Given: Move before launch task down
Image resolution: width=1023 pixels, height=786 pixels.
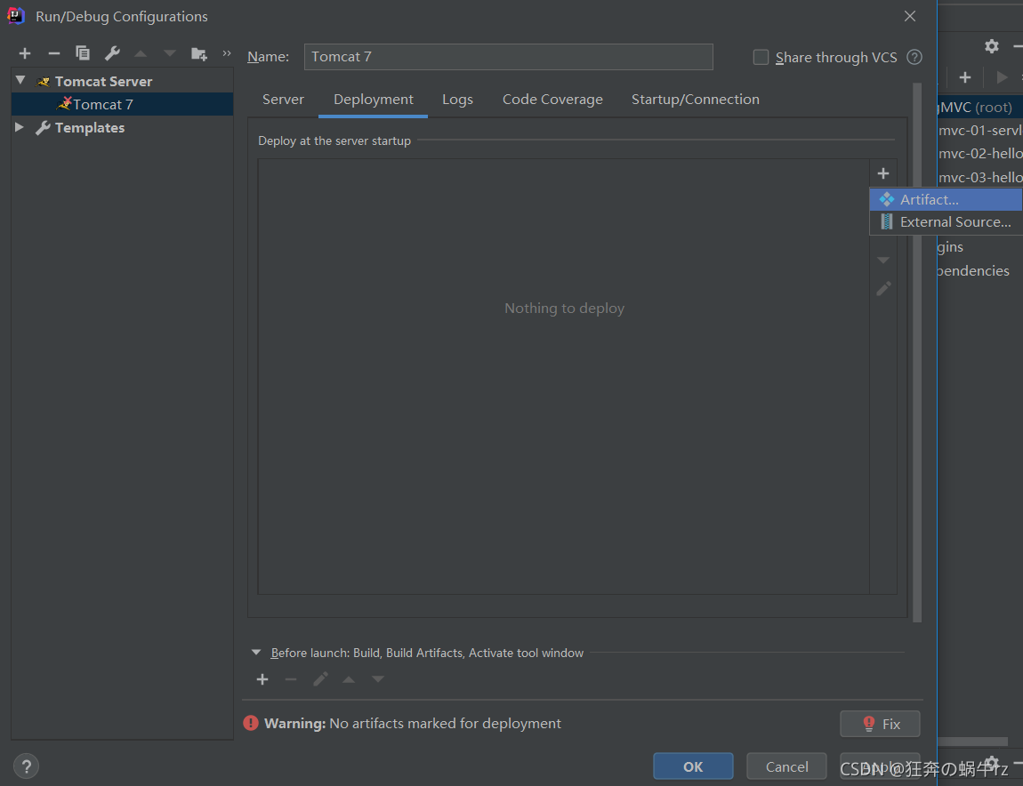Looking at the screenshot, I should pos(378,679).
